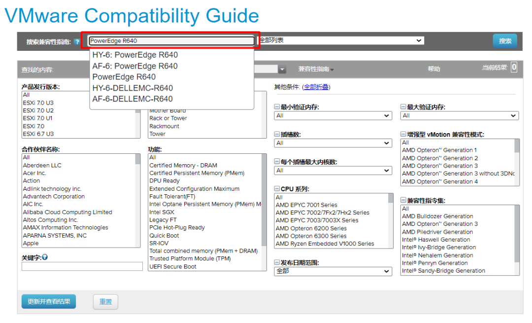Viewport: 532px width, 323px height.
Task: Select Trusted Platform Module (TPM) feature
Action: (190, 258)
